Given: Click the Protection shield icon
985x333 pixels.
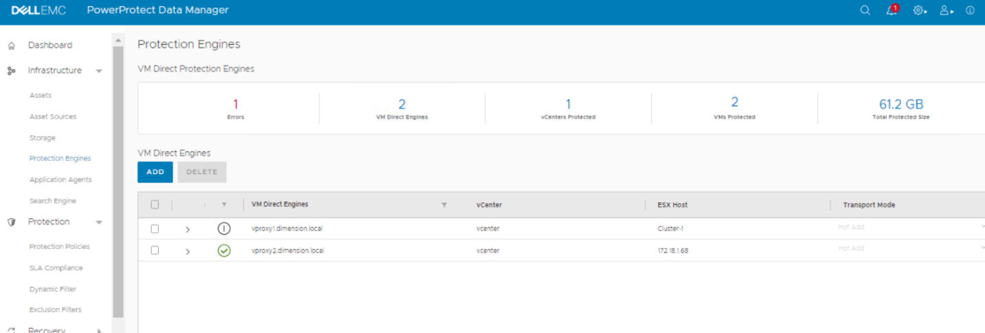Looking at the screenshot, I should [11, 222].
